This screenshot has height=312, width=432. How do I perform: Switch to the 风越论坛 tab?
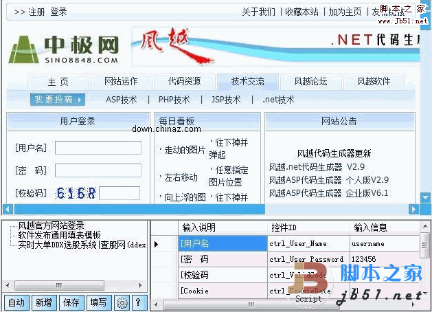point(310,82)
